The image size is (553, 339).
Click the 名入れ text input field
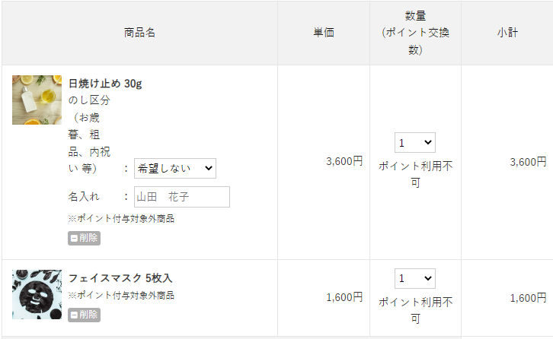coord(182,197)
